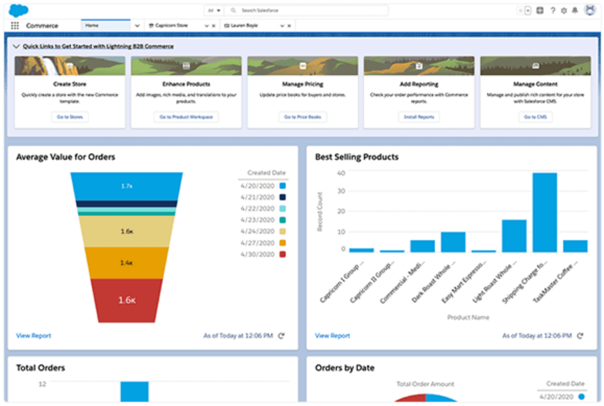Open the Lauren Boyle avatar menu
The height and width of the screenshot is (406, 604).
589,10
